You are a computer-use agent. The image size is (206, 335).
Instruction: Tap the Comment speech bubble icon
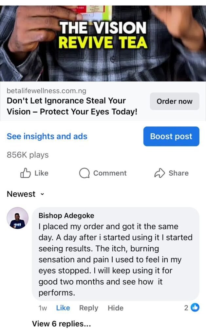[84, 173]
